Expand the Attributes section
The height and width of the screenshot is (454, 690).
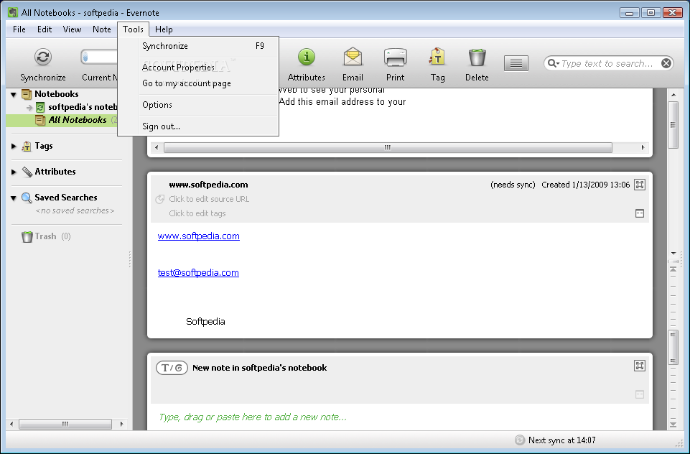pyautogui.click(x=14, y=172)
